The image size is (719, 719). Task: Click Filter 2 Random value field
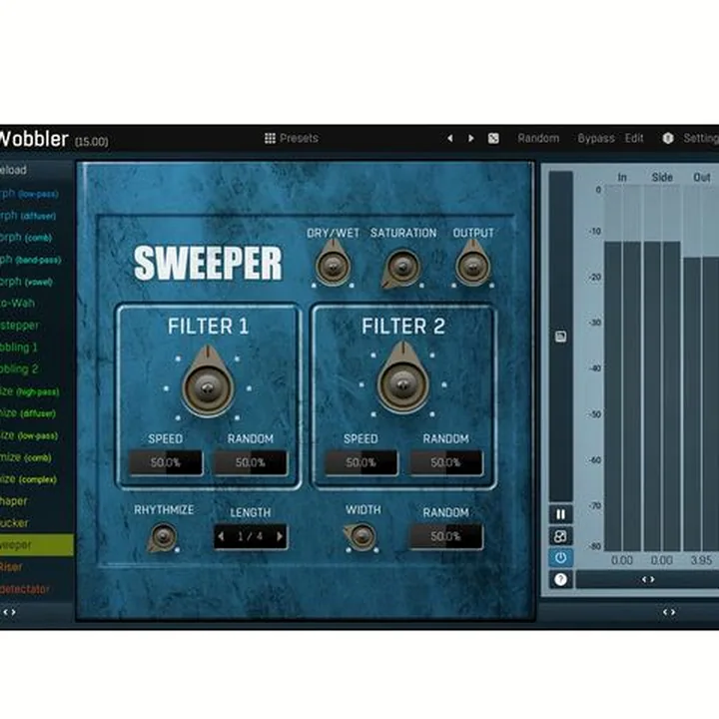(445, 462)
